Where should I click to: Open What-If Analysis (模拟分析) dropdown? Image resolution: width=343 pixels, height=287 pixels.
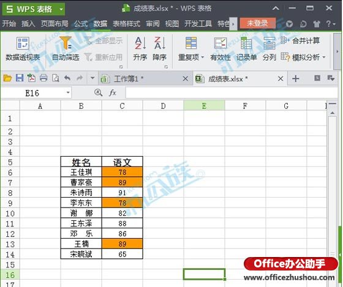coord(303,58)
